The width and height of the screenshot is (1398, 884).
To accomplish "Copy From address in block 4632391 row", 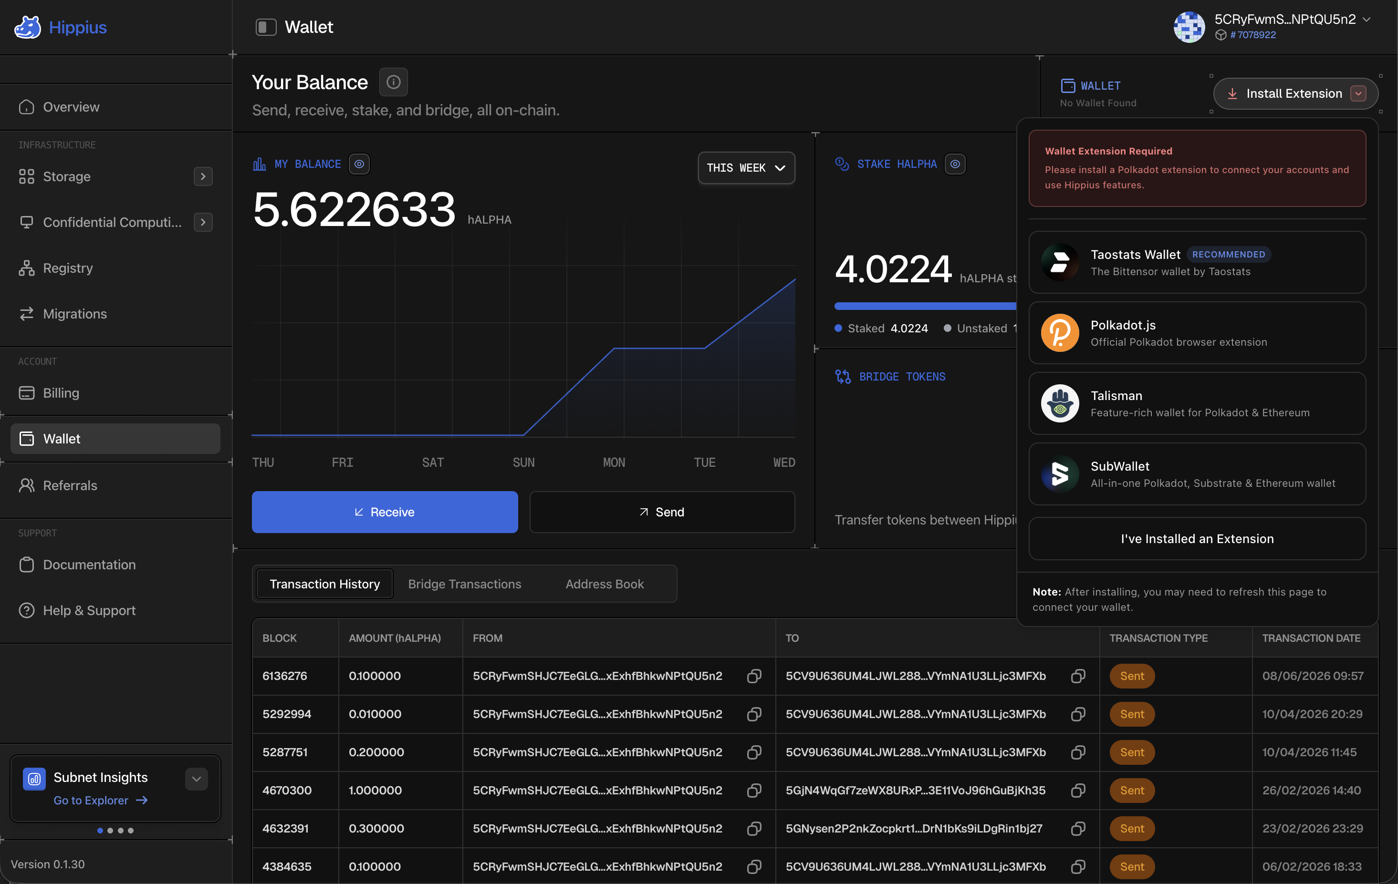I will tap(753, 829).
